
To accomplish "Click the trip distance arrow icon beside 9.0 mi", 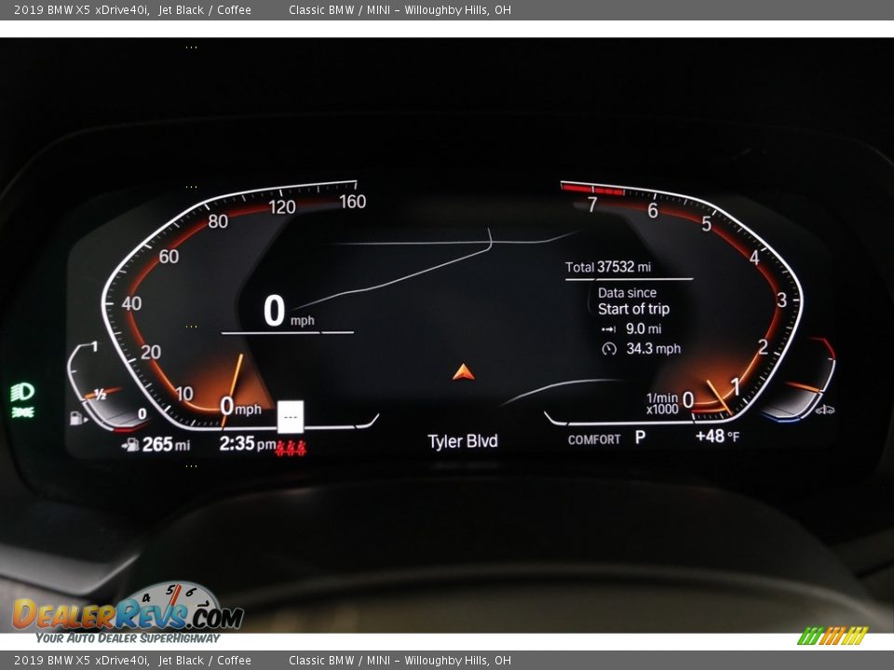I will 609,329.
